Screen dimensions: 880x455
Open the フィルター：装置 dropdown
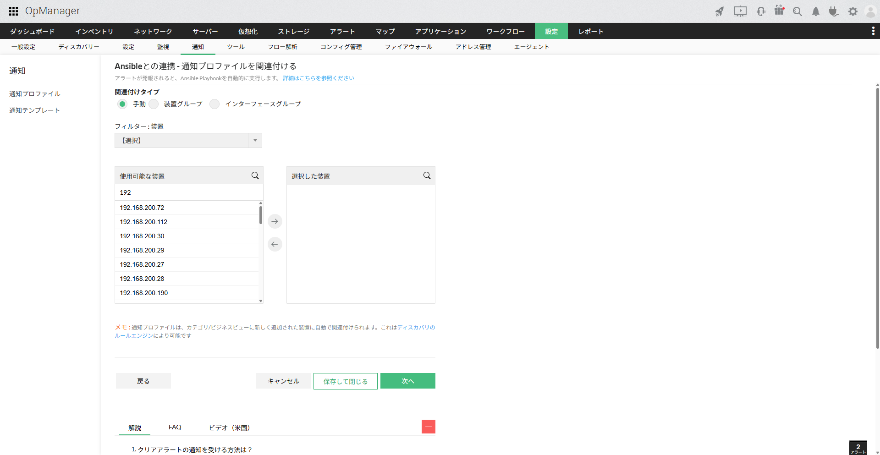pos(188,140)
